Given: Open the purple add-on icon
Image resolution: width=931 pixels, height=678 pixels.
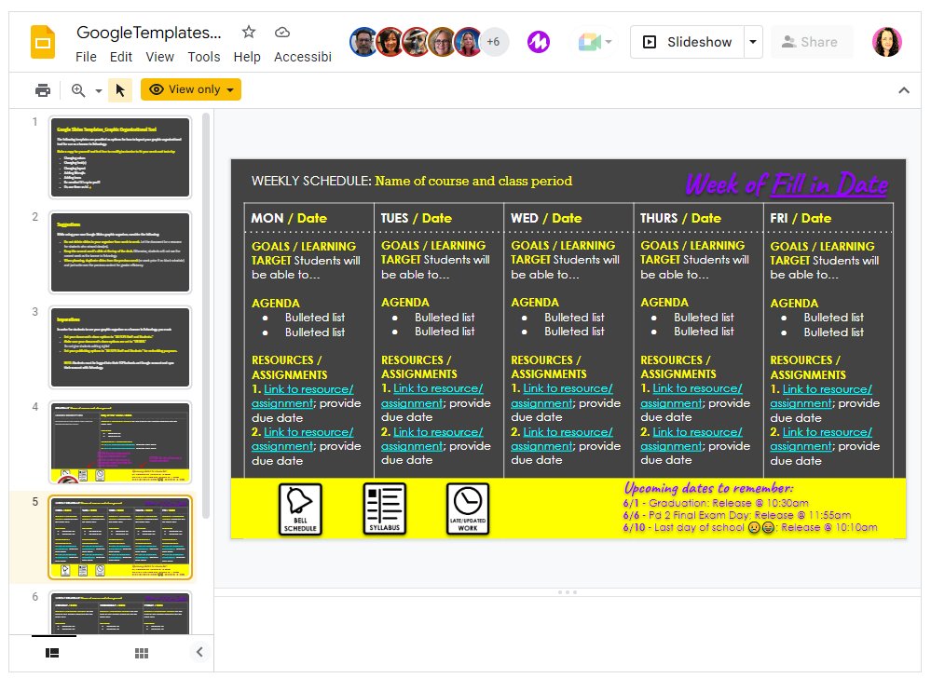Looking at the screenshot, I should point(539,42).
